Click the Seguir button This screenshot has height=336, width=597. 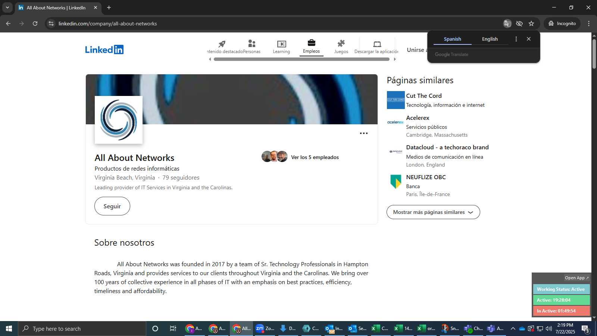coord(112,206)
